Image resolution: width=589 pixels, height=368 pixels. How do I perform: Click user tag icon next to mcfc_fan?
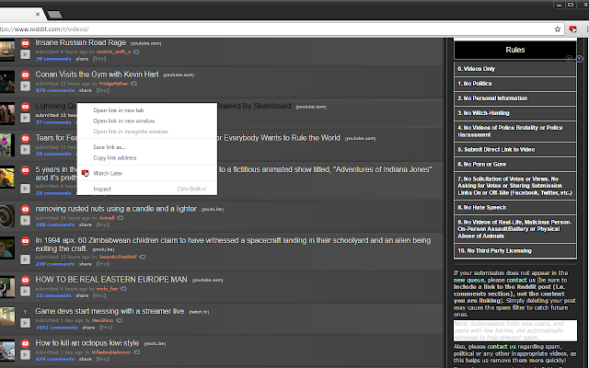pos(123,289)
